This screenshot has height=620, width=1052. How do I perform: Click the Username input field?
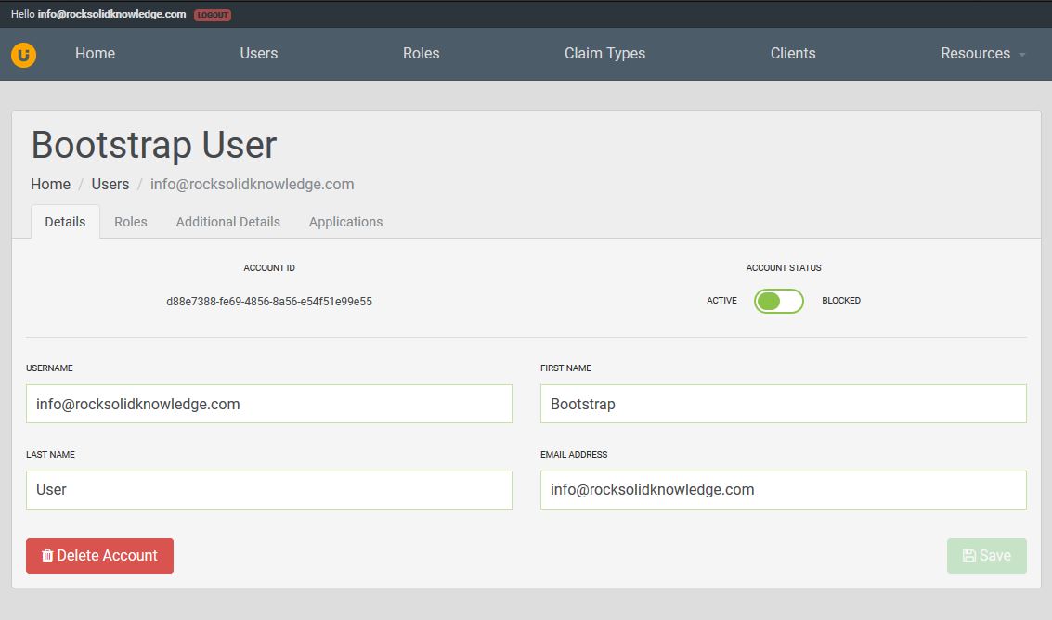coord(268,404)
